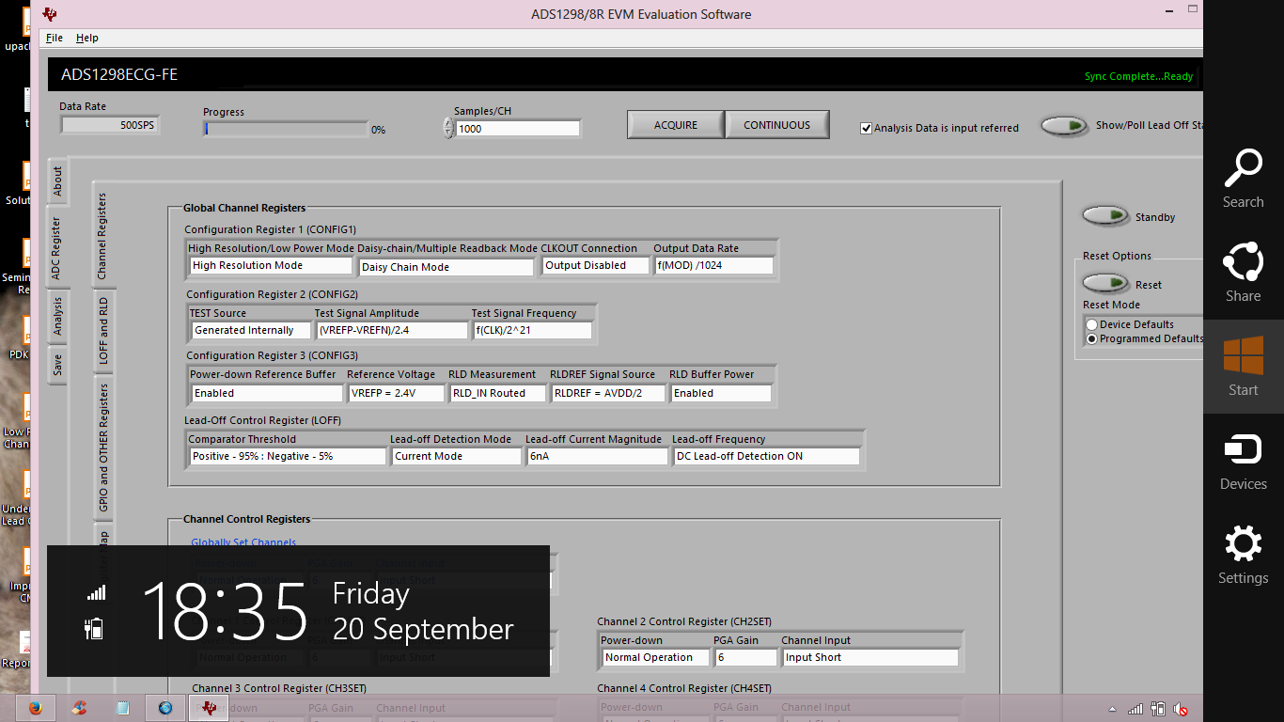Click the Windows Start charm

point(1243,367)
